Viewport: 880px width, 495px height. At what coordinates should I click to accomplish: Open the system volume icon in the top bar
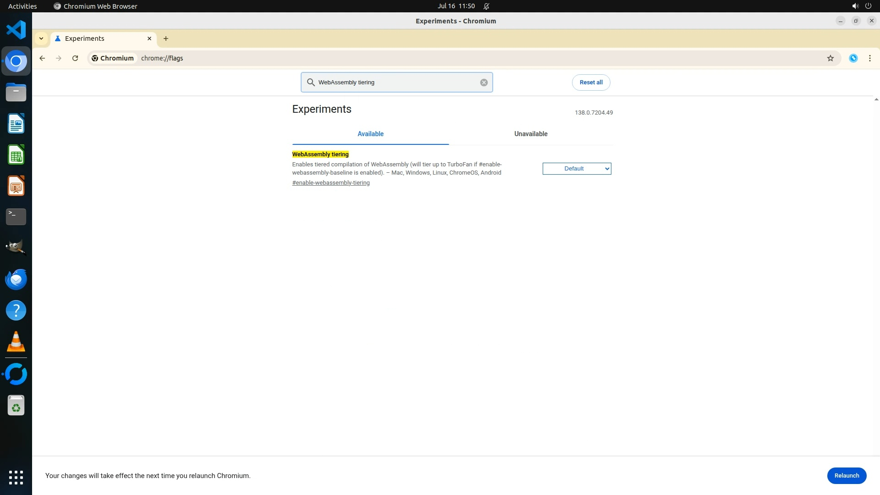pos(855,6)
